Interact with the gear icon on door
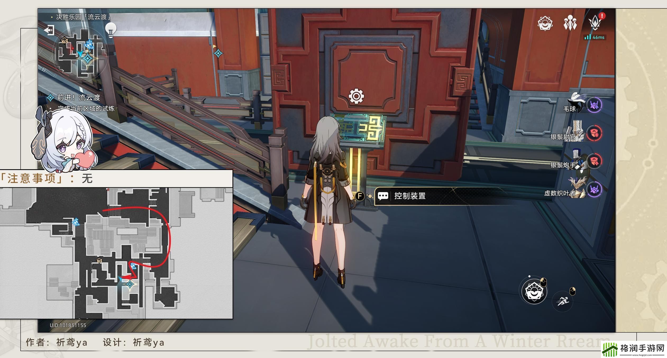Viewport: 667px width, 358px height. (356, 96)
